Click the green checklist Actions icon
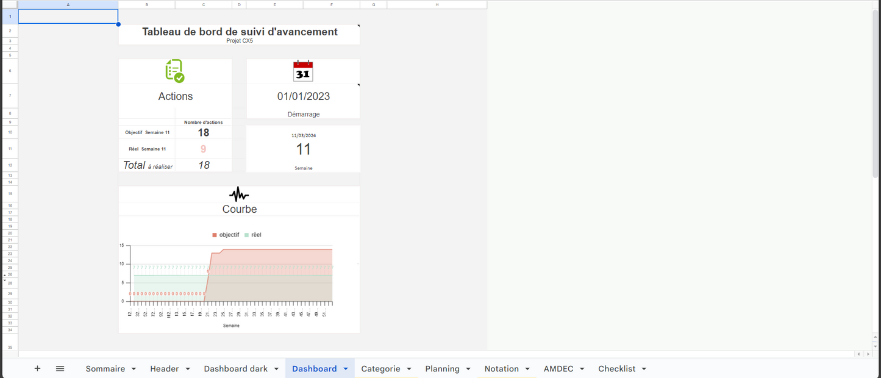This screenshot has width=881, height=378. pos(175,71)
